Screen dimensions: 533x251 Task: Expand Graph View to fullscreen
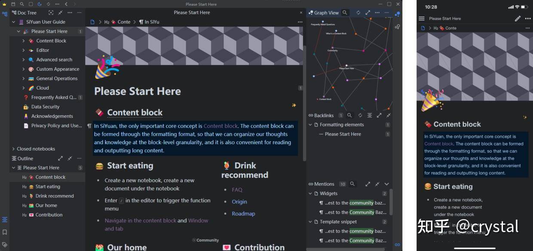coord(368,13)
